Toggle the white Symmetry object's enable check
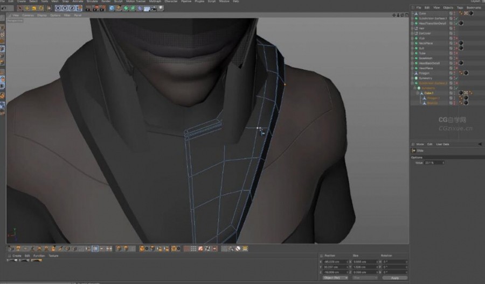Viewport: 485px width, 284px height. (x=456, y=78)
